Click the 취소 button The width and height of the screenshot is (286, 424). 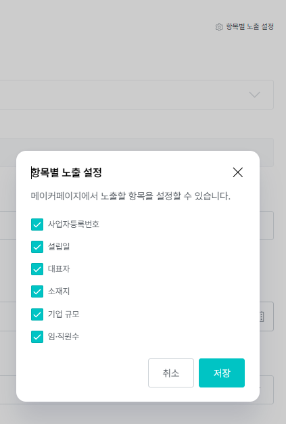(x=171, y=373)
